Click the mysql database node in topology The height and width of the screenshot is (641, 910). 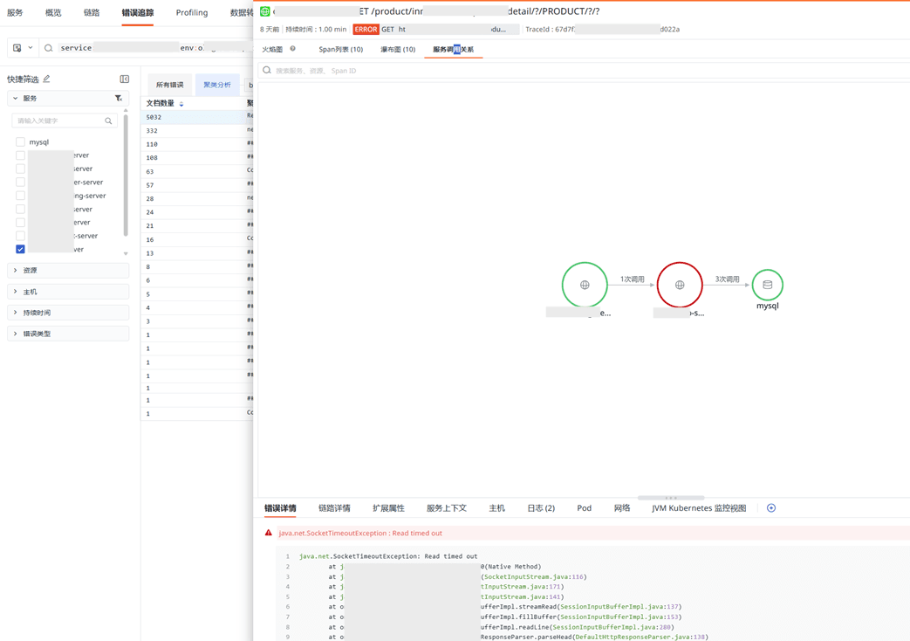pos(767,285)
